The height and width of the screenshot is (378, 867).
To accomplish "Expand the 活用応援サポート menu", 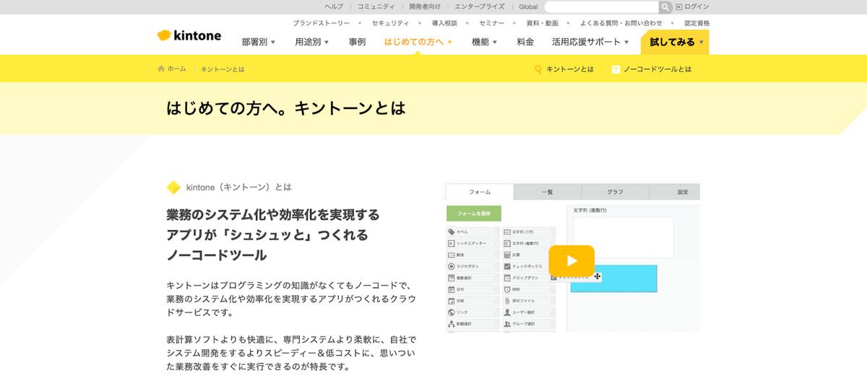I will [590, 42].
